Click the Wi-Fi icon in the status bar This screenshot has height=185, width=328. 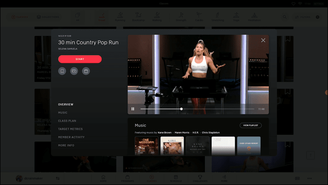coord(300,4)
